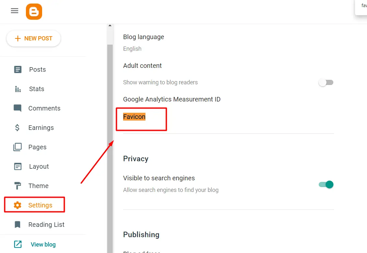Open the Favicon setting
This screenshot has width=367, height=253.
pos(134,117)
